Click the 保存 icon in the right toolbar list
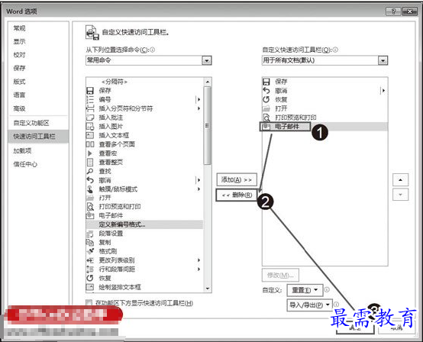This screenshot has width=423, height=342. tap(266, 82)
